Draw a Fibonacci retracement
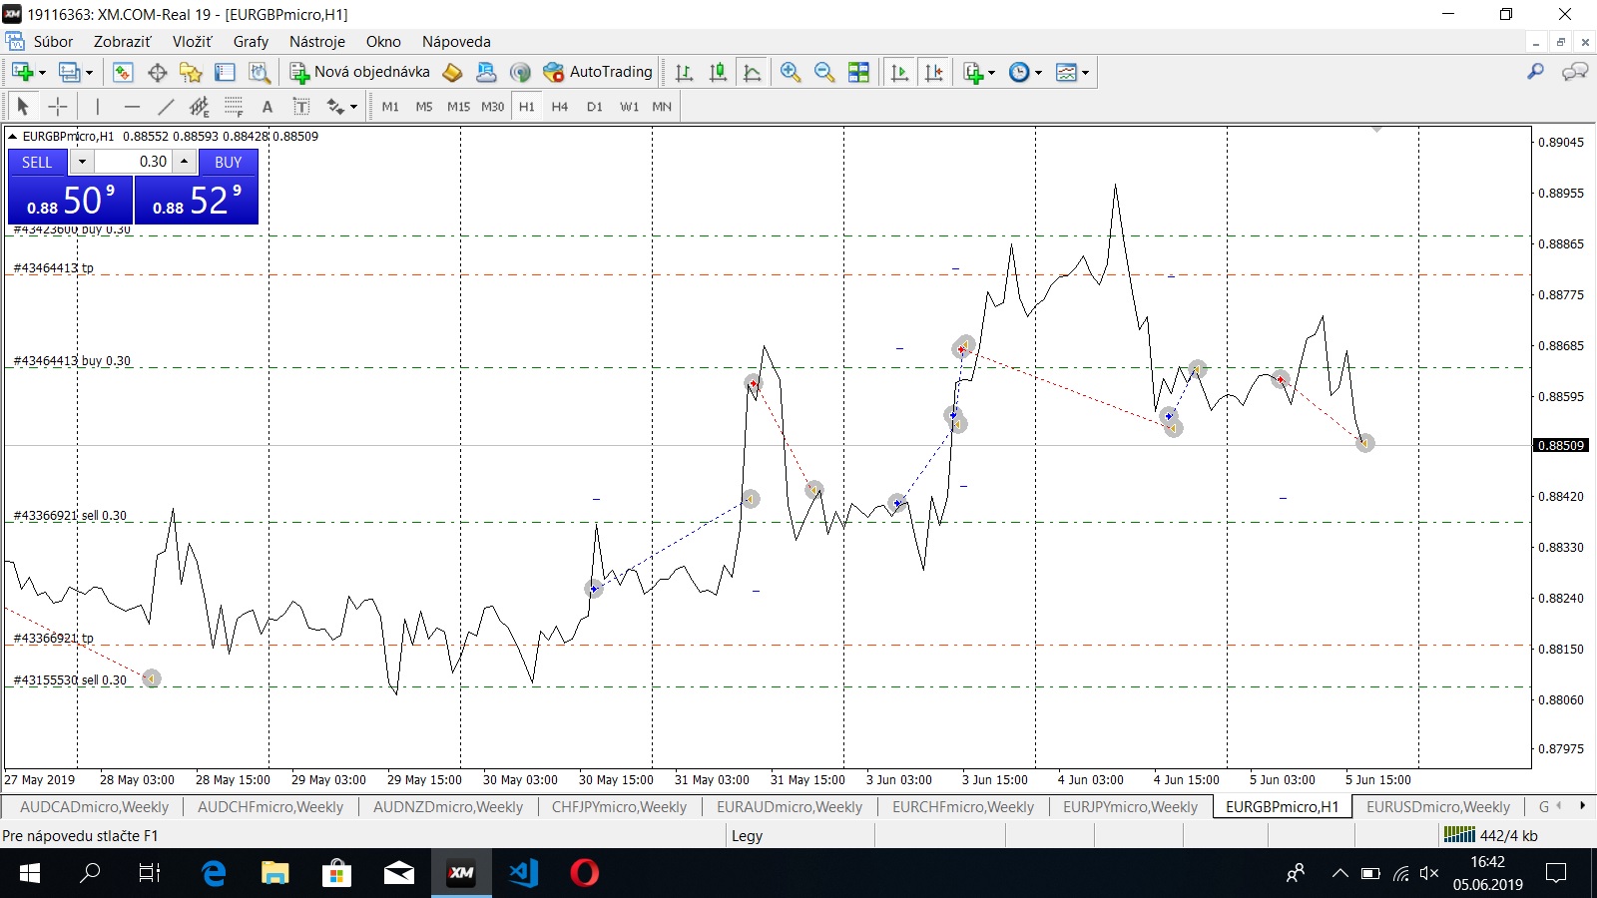Screen dimensions: 1597x898 [234, 106]
